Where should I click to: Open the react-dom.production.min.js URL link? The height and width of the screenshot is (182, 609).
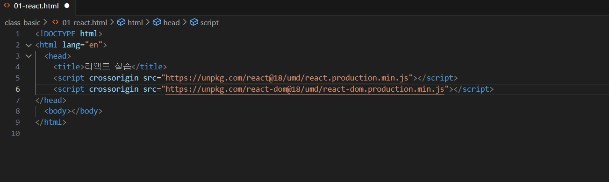[x=305, y=89]
